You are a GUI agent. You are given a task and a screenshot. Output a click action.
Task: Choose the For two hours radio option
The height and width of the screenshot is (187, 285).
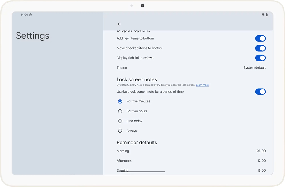click(x=120, y=111)
